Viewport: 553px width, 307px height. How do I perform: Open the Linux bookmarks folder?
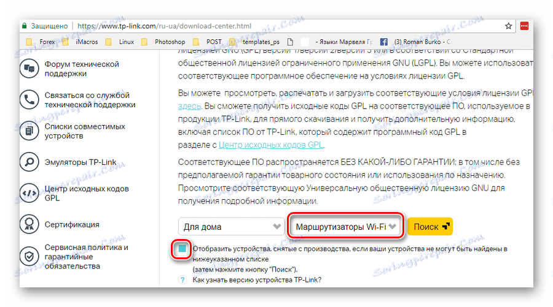[120, 42]
